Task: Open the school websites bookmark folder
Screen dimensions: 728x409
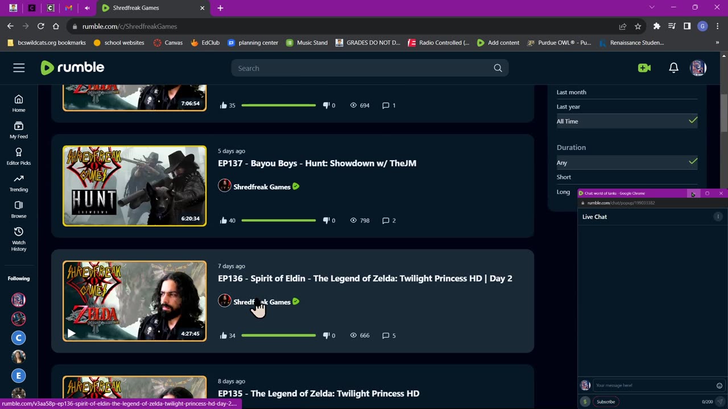Action: click(x=118, y=43)
